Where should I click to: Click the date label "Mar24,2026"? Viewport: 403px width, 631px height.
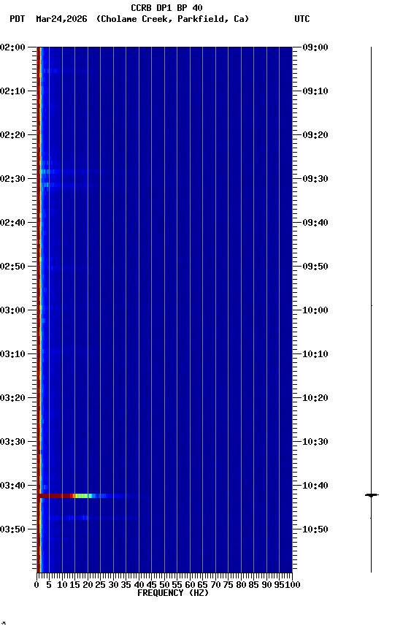(61, 19)
